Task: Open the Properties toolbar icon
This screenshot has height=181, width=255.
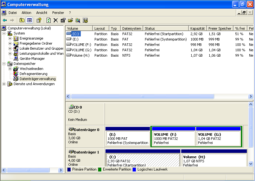Action: coord(63,20)
